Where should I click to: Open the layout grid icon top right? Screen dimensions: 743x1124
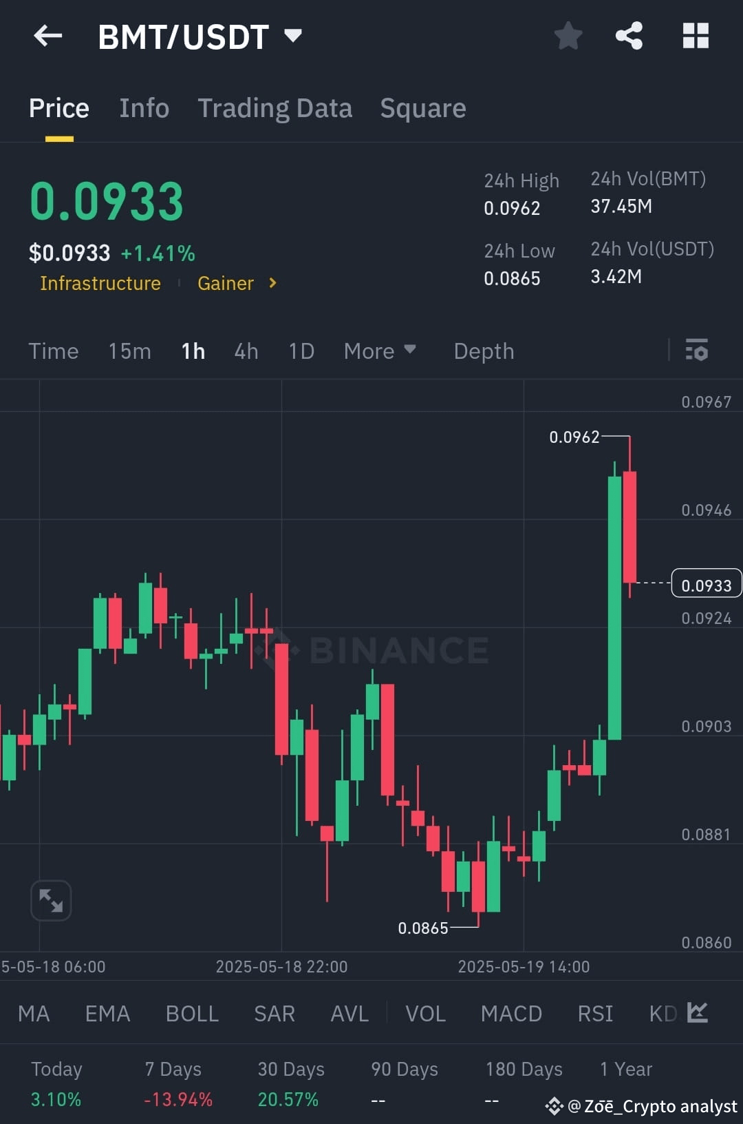click(x=695, y=36)
